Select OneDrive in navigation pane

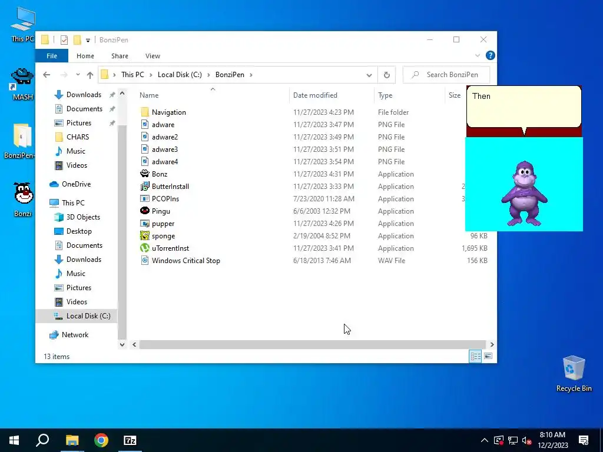click(x=76, y=184)
